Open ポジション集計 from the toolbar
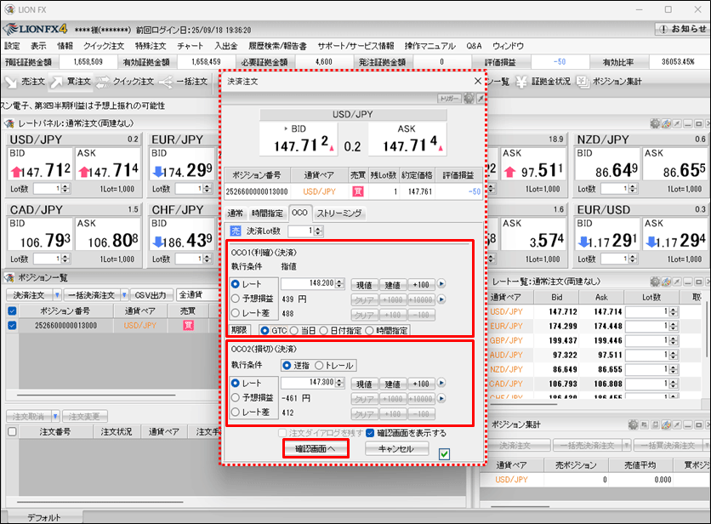711x524 pixels. (608, 82)
